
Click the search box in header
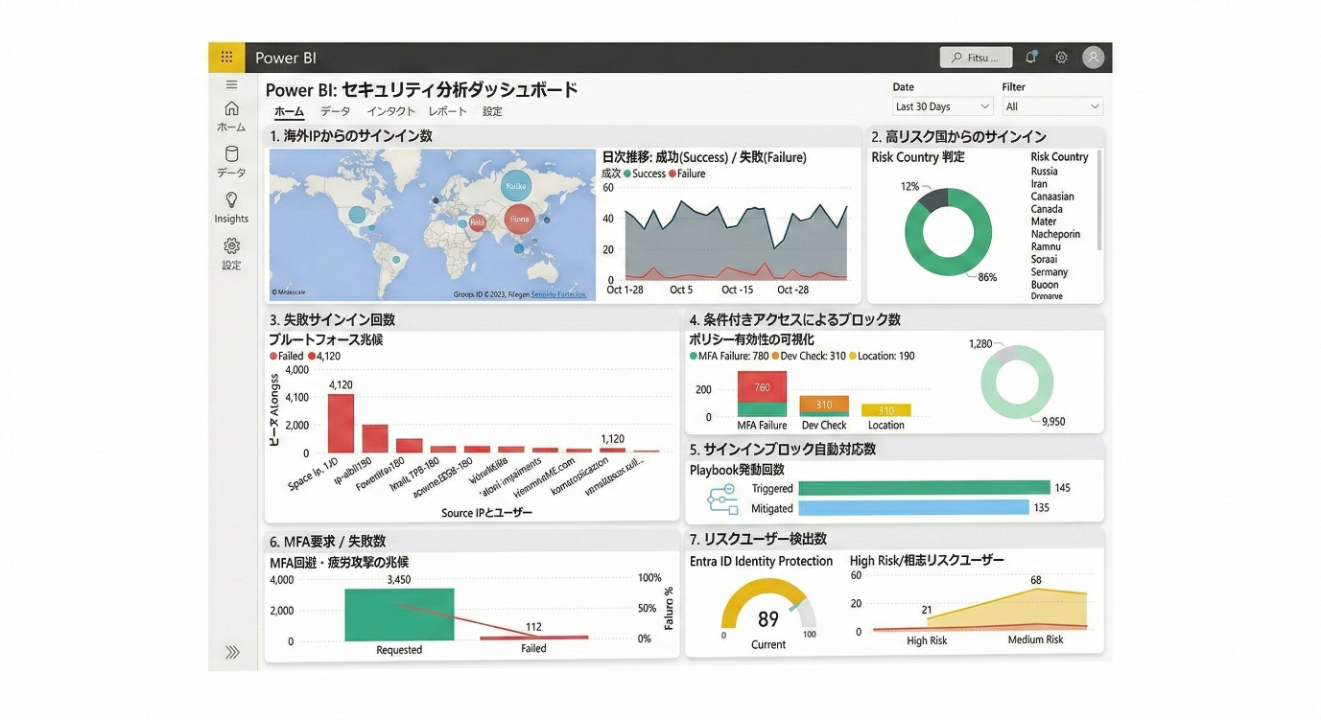click(976, 58)
